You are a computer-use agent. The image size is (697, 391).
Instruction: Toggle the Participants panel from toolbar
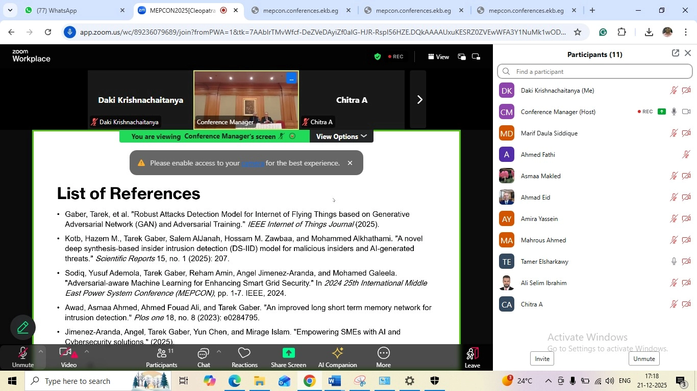(x=162, y=357)
